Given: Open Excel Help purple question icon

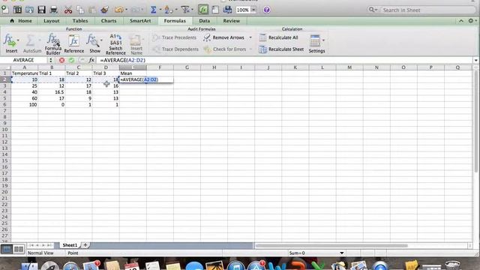Looking at the screenshot, I should (267, 10).
